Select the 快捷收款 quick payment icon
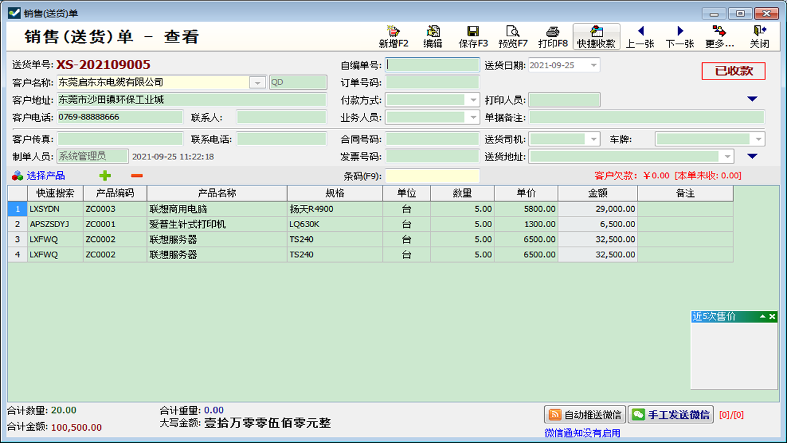Viewport: 787px width, 443px height. point(596,36)
